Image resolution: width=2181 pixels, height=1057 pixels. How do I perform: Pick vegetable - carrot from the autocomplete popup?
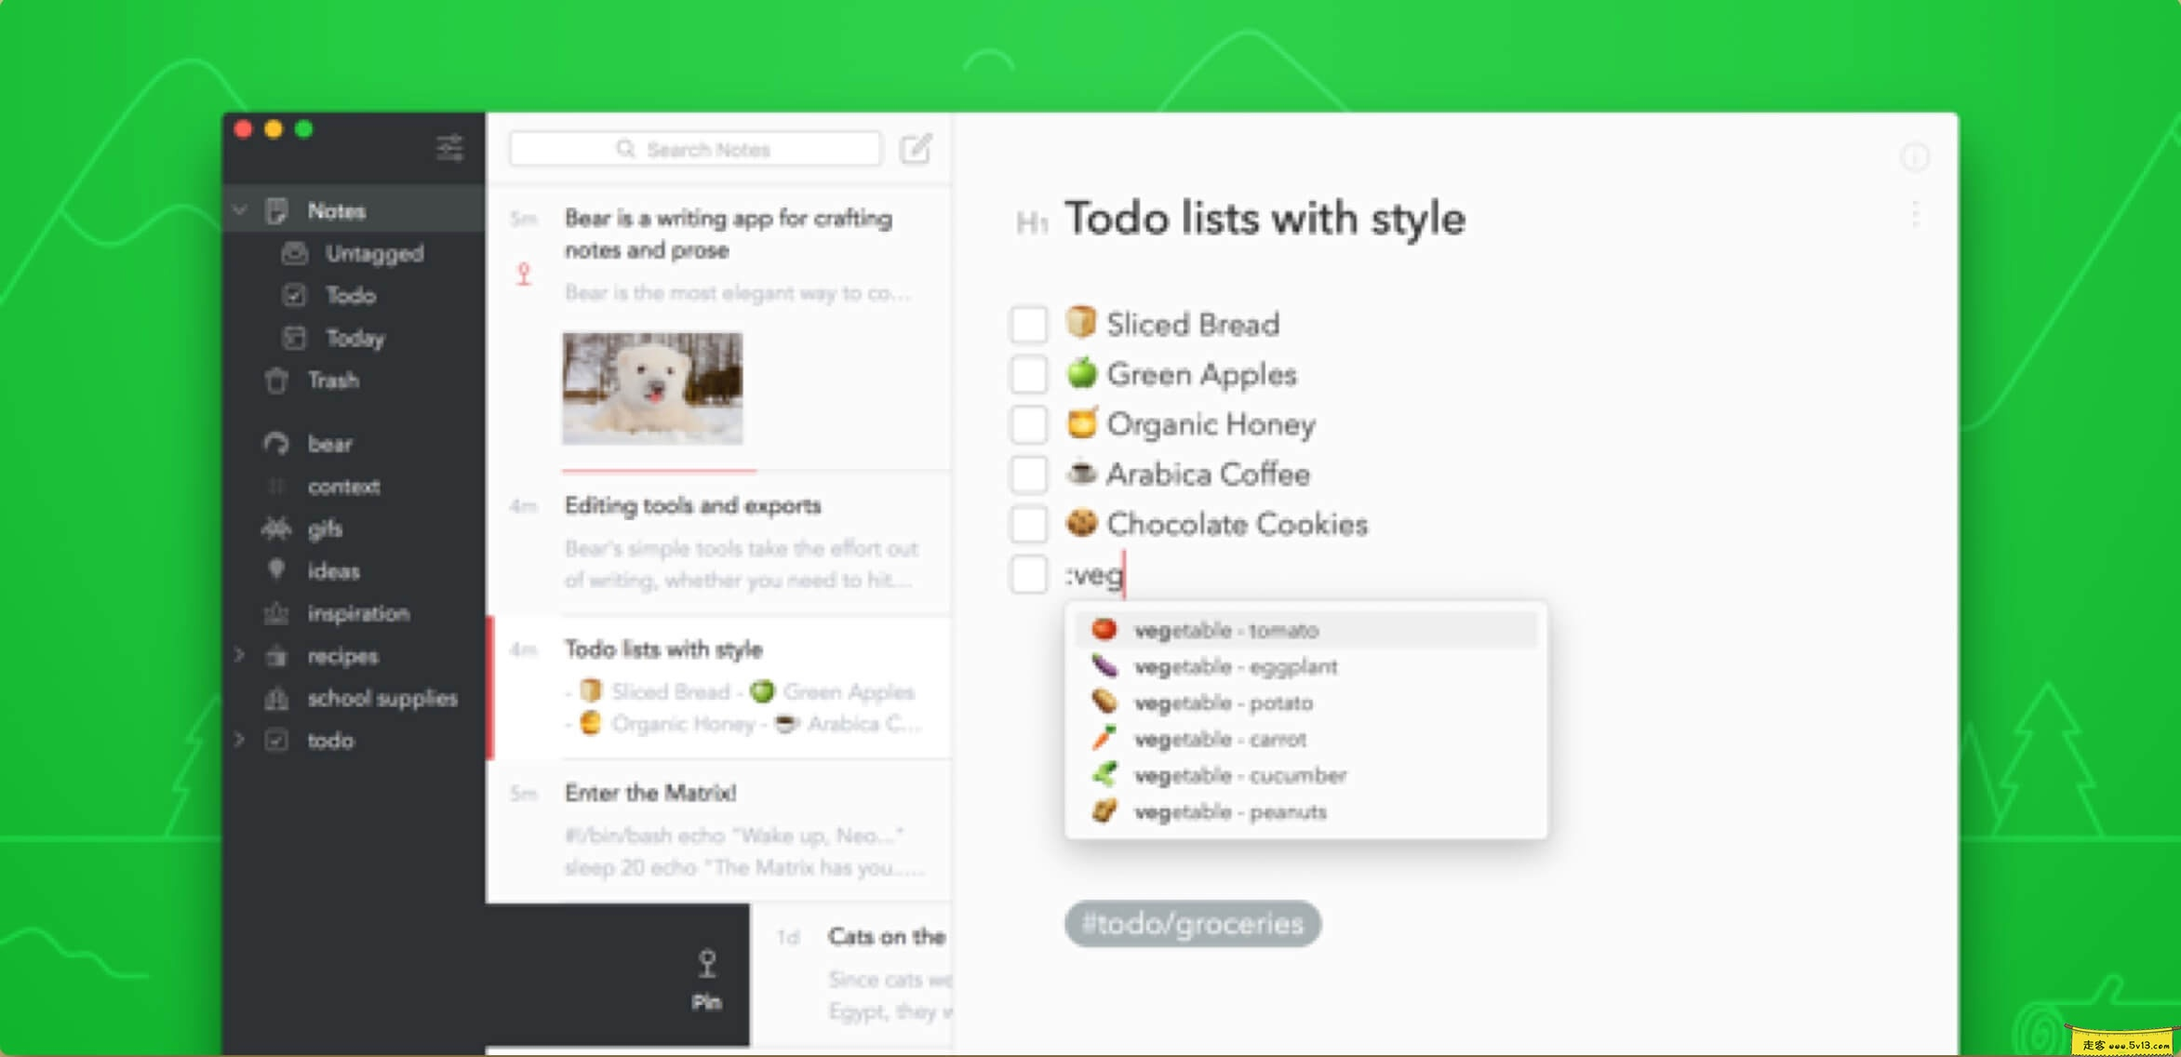tap(1219, 740)
